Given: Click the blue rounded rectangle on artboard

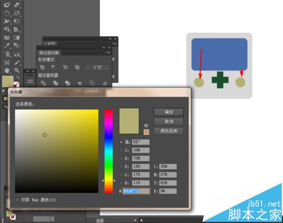Looking at the screenshot, I should 220,54.
